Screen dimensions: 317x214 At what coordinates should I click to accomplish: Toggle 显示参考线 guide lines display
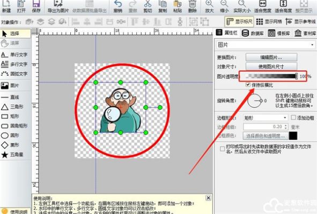pos(300,21)
